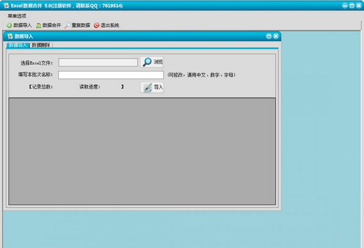Close the 数据导入 child window
The width and height of the screenshot is (364, 248).
[x=276, y=36]
